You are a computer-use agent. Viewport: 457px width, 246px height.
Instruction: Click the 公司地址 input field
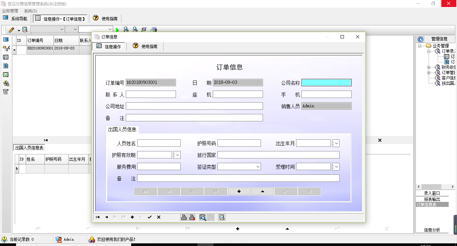coord(194,106)
